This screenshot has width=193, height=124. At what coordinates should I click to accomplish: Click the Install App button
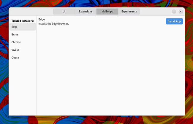tap(174, 21)
